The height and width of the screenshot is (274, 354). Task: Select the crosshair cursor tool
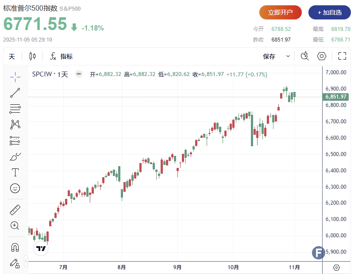[x=15, y=76]
